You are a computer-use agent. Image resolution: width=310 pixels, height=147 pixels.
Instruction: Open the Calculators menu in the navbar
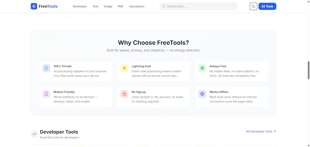(x=137, y=6)
